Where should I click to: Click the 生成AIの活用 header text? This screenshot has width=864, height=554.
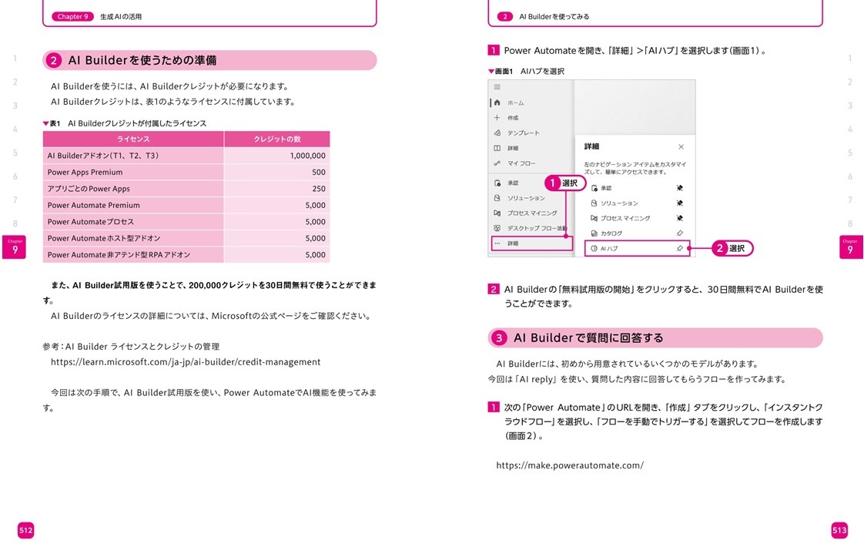pyautogui.click(x=121, y=16)
